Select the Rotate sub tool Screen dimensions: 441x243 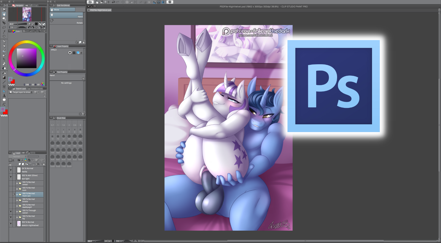tap(66, 22)
